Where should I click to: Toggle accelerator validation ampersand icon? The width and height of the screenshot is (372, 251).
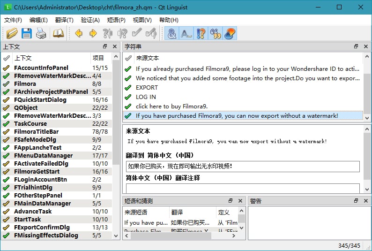coord(172,33)
